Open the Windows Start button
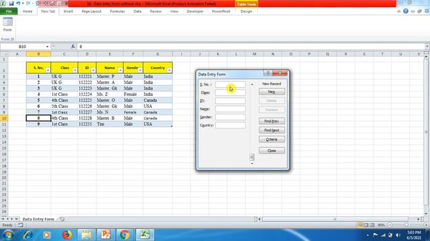430x241 pixels. (x=8, y=235)
